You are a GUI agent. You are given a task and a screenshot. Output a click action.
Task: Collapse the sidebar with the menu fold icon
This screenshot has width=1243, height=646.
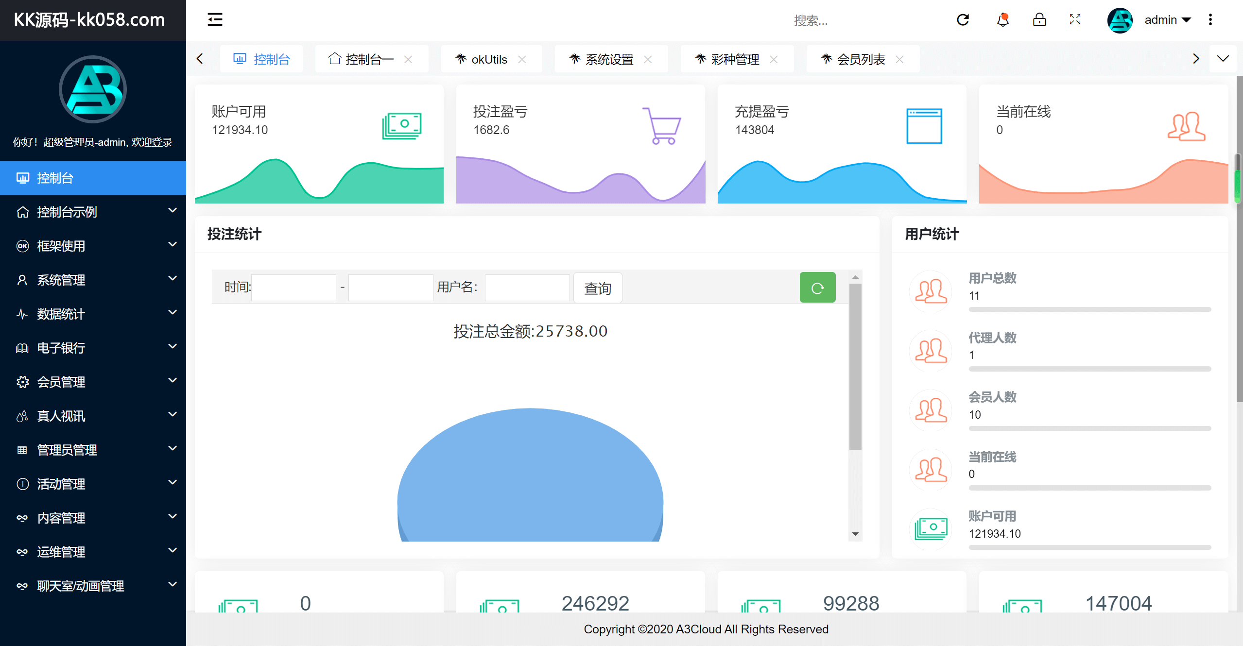215,19
